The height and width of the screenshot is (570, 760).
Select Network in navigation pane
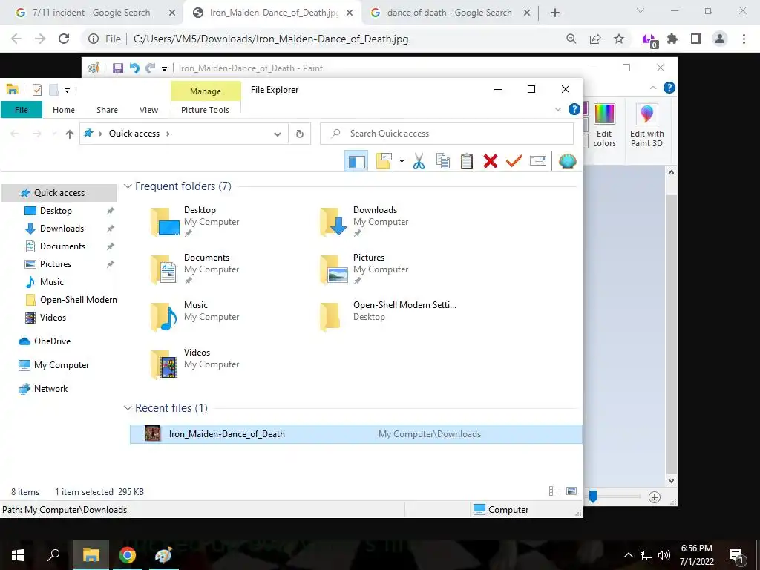tap(51, 389)
